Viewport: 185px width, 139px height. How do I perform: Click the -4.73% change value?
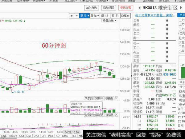point(150,70)
